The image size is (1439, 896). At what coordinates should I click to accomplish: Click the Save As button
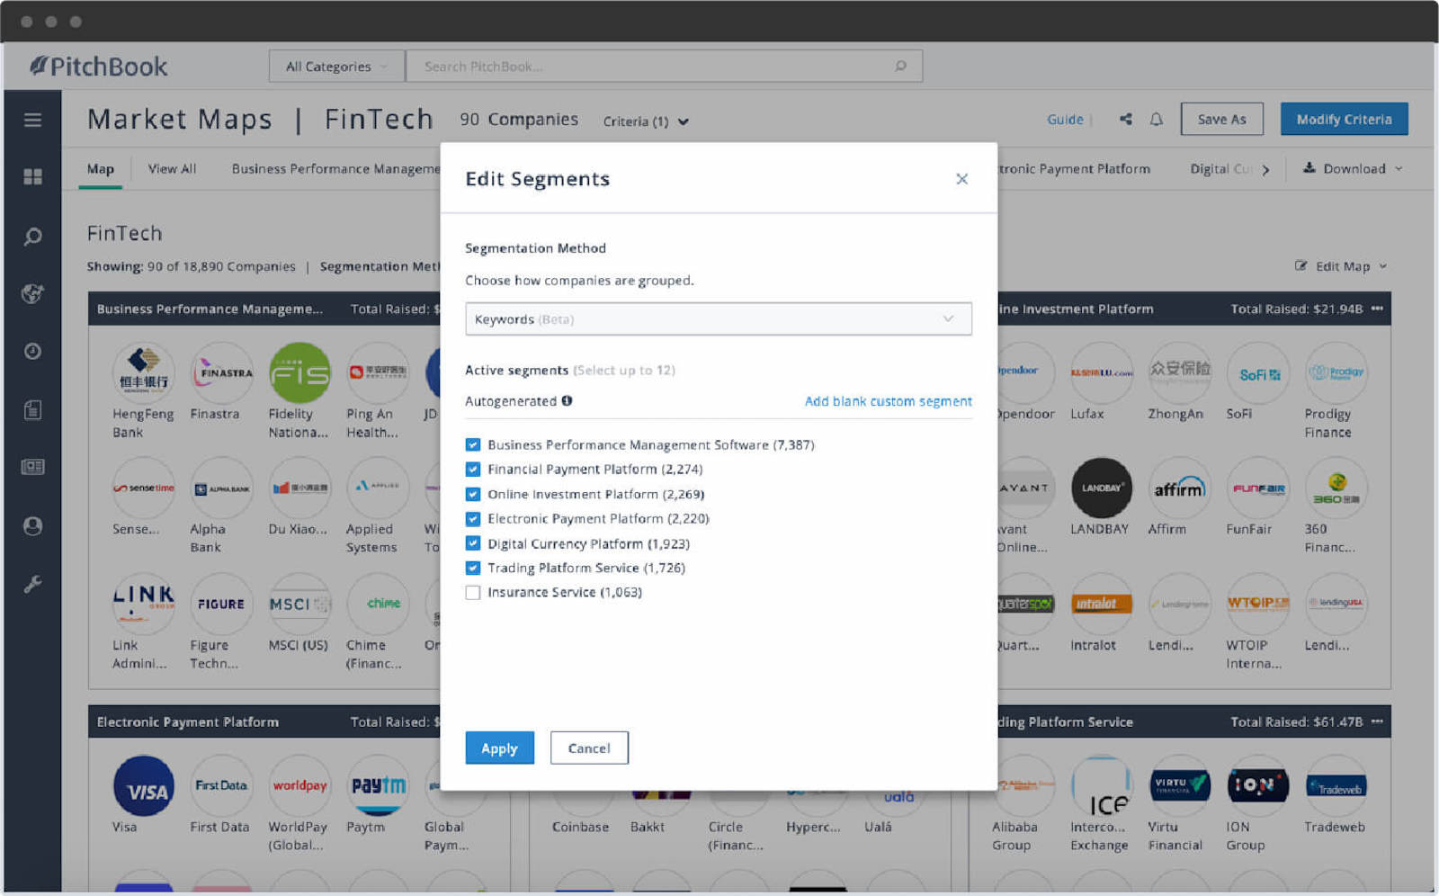point(1221,119)
